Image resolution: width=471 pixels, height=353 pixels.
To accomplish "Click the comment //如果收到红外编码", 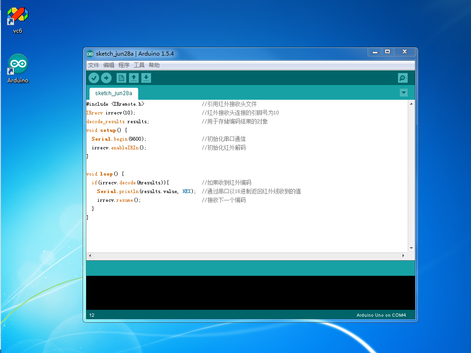I will coord(226,182).
